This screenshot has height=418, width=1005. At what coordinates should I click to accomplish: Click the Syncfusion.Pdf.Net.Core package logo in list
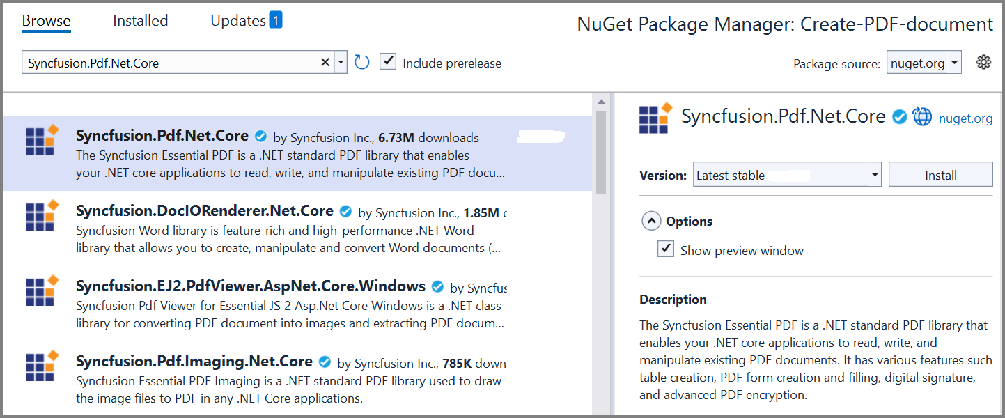(x=42, y=141)
